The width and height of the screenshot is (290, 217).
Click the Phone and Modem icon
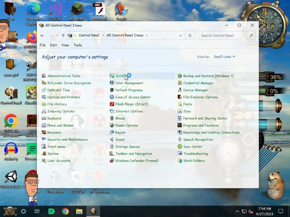click(x=44, y=125)
